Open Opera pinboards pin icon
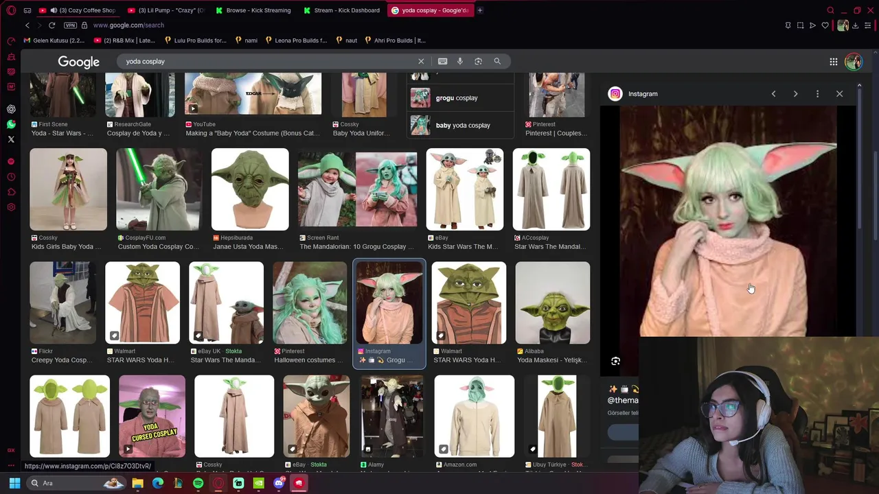Viewport: 879px width, 494px height. (x=788, y=25)
